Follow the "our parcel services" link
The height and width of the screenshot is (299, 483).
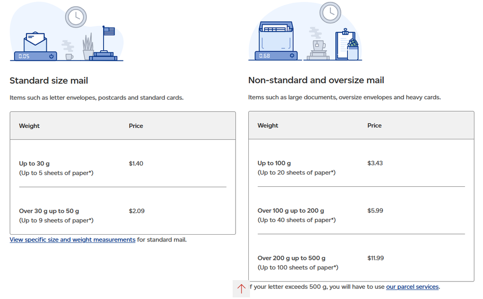412,287
